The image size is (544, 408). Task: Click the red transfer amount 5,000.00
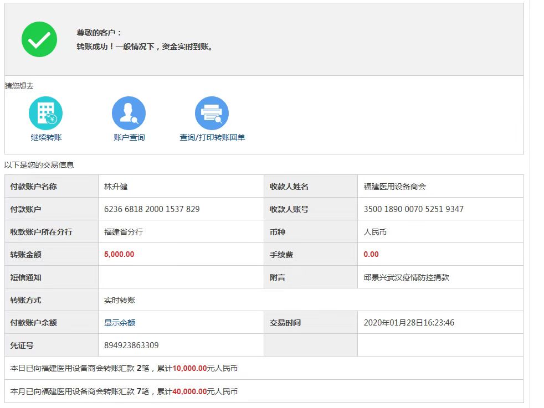coord(119,255)
